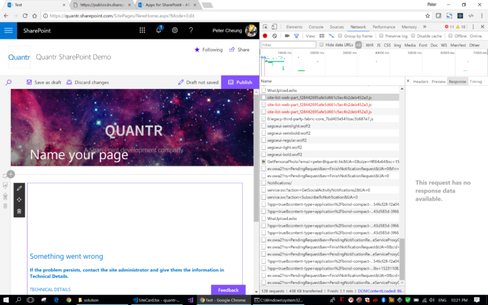Check the Disable cache checkbox

point(413,36)
